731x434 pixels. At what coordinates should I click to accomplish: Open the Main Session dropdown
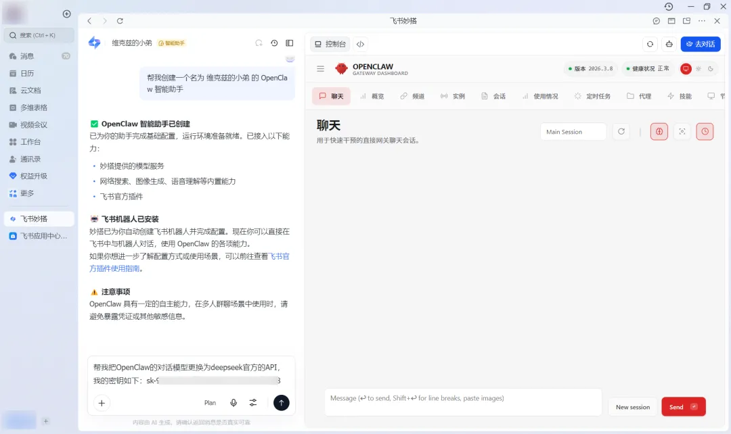point(573,132)
